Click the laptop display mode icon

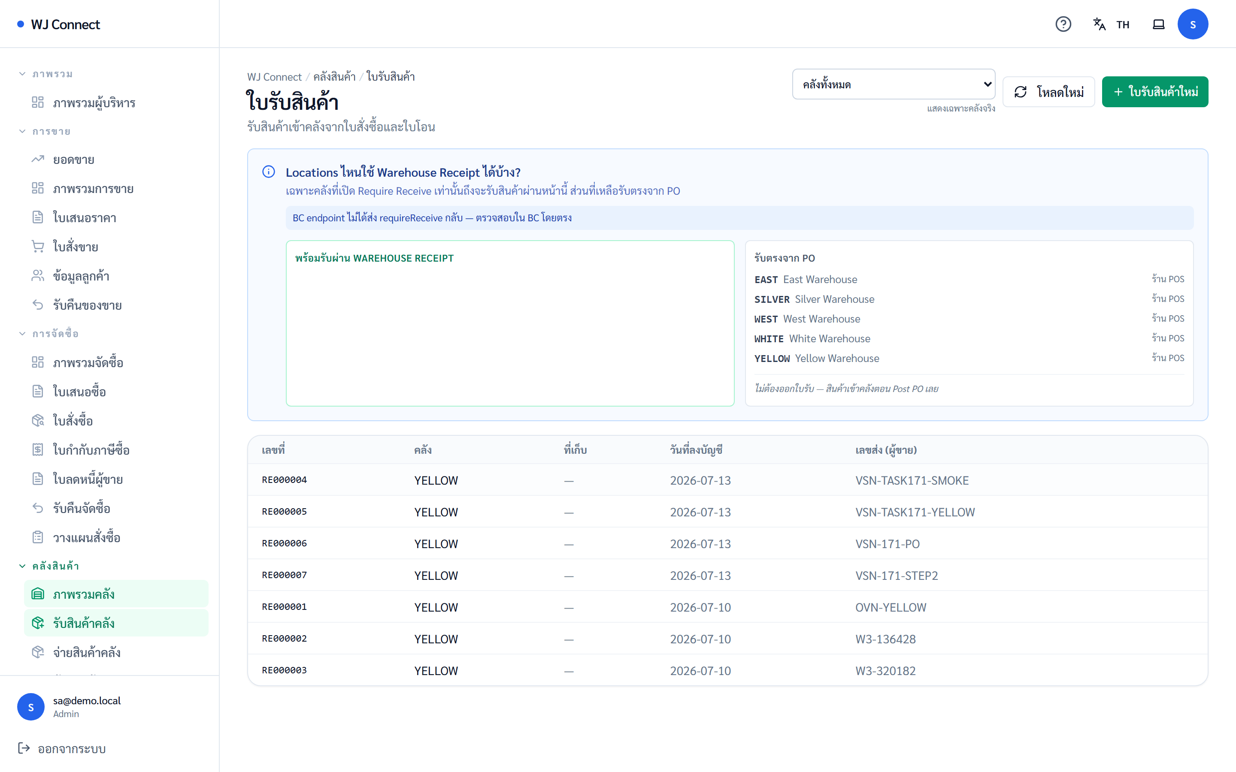[x=1158, y=24]
